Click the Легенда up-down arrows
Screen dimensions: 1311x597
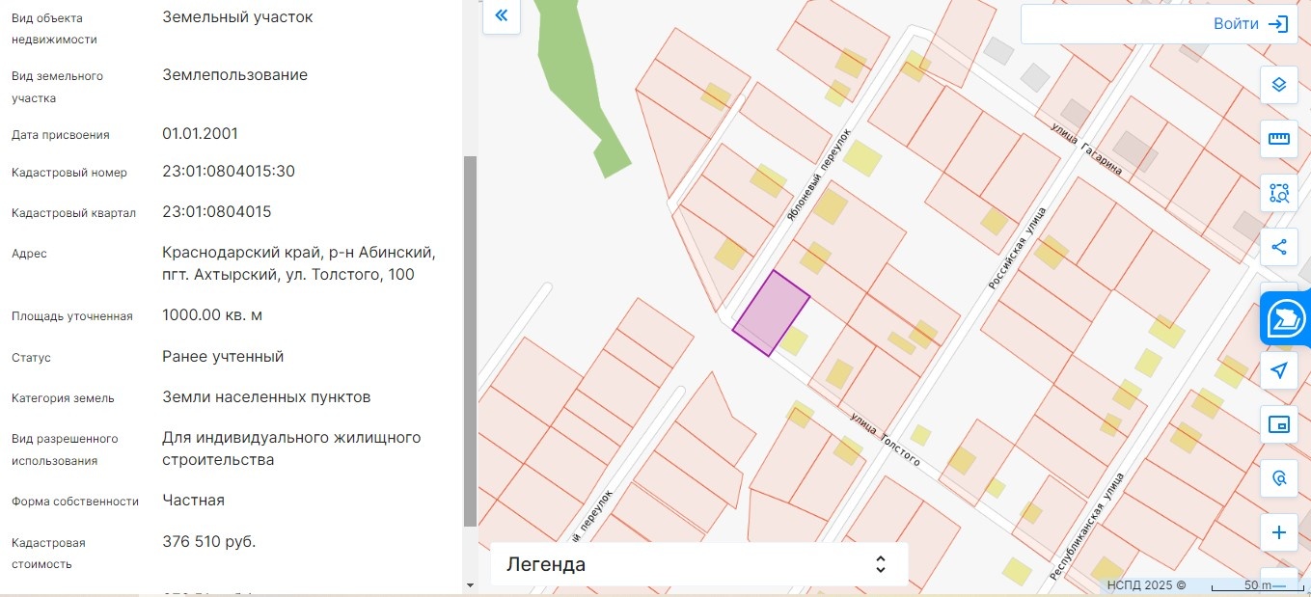tap(880, 564)
